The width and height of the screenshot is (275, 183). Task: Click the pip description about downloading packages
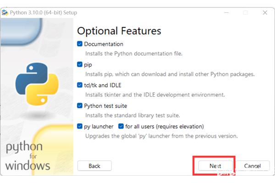[x=170, y=74]
